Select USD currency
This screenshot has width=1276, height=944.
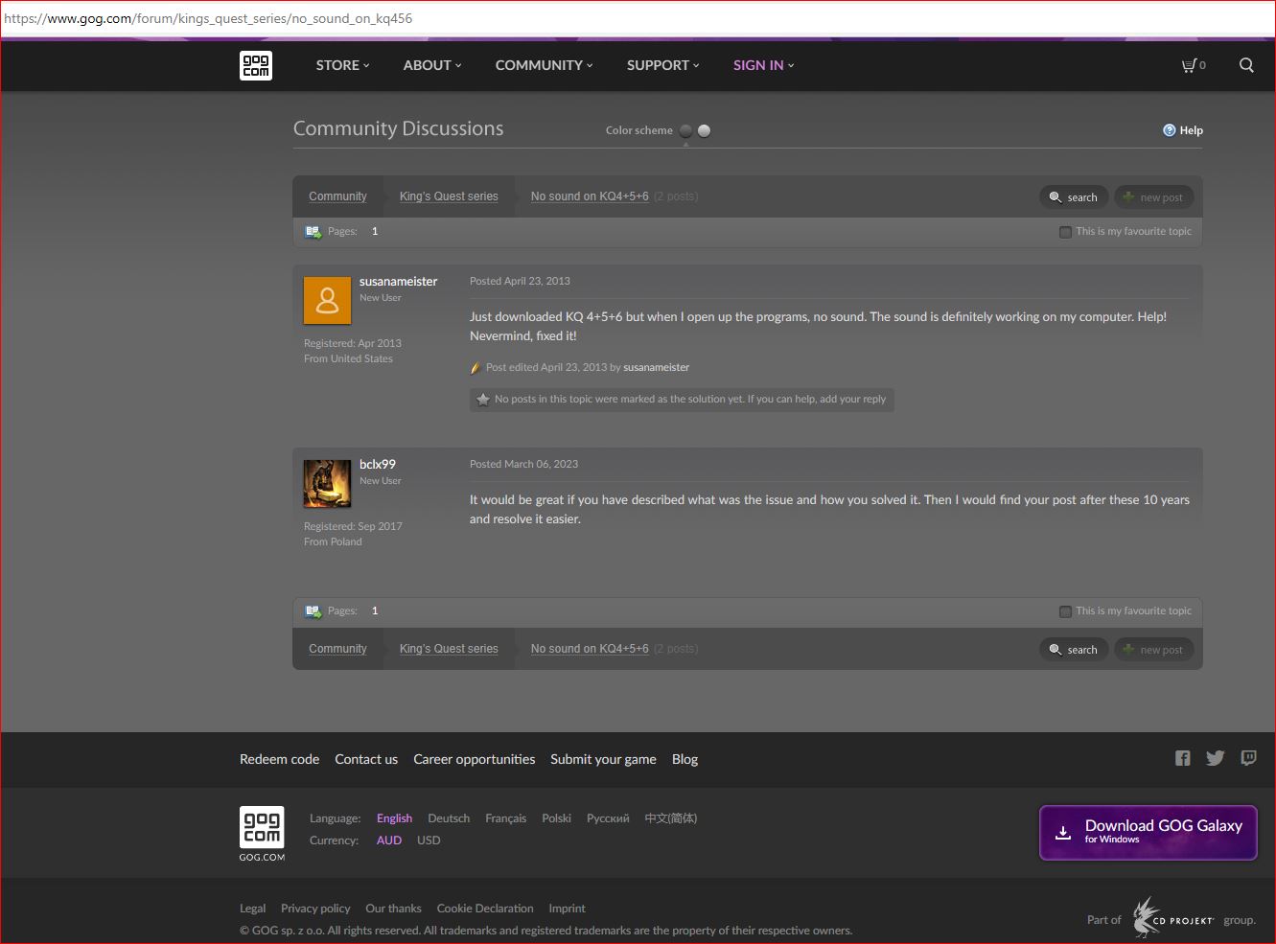click(429, 840)
